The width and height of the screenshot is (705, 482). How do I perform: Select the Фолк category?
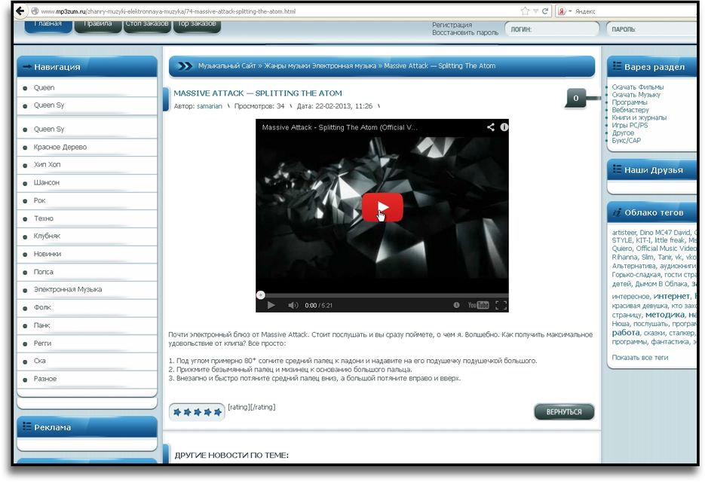pos(42,308)
